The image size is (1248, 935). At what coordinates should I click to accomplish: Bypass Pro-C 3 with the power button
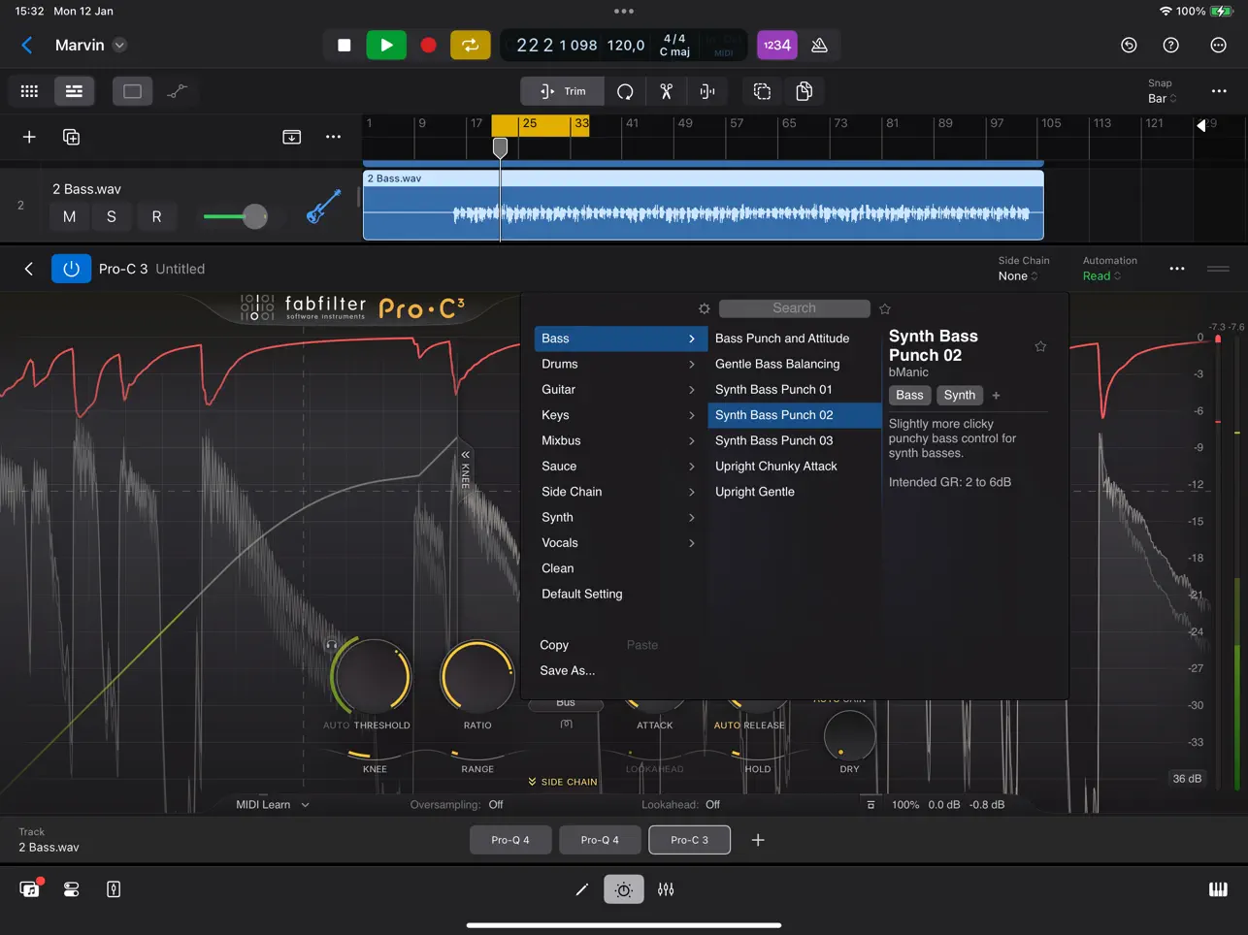click(71, 269)
